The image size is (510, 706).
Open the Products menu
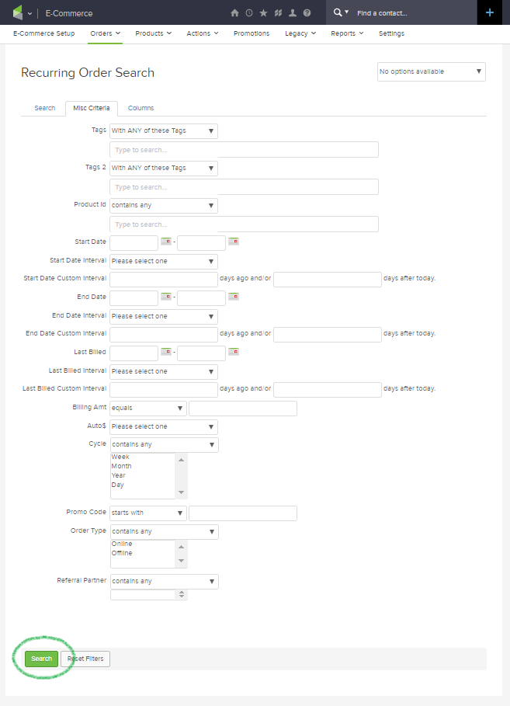[x=154, y=33]
